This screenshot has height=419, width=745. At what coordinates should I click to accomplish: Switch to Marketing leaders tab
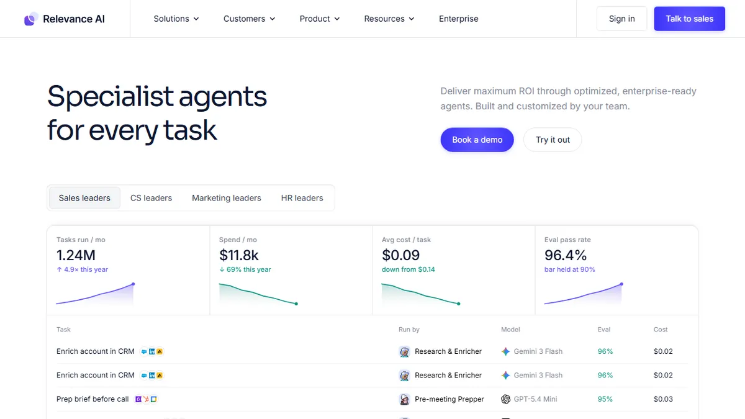(x=227, y=198)
